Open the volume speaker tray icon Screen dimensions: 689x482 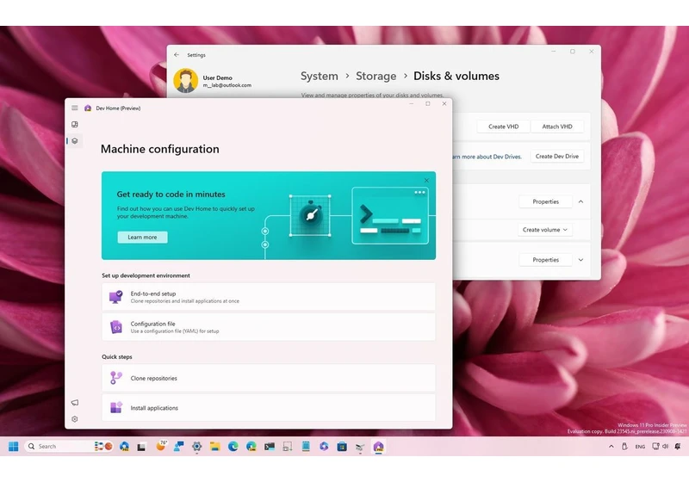point(665,447)
